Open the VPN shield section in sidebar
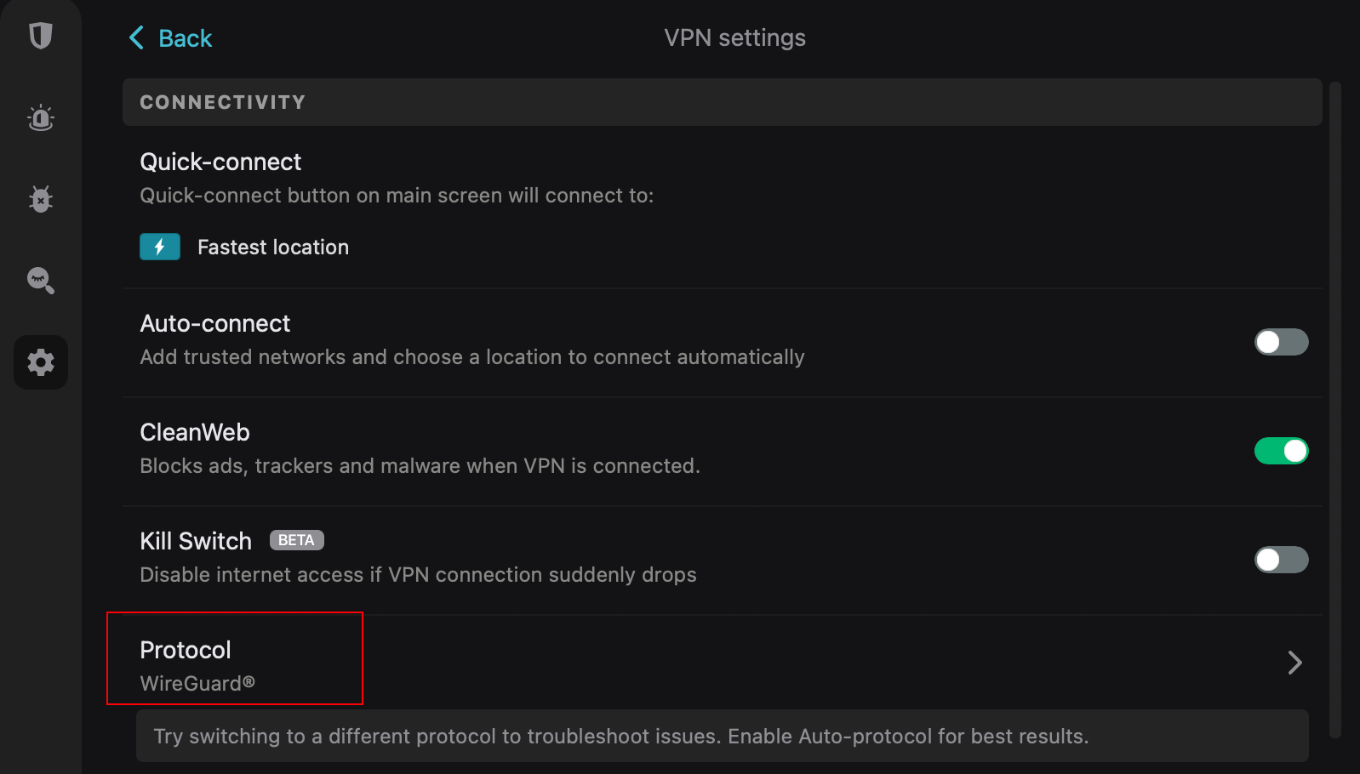 point(41,36)
